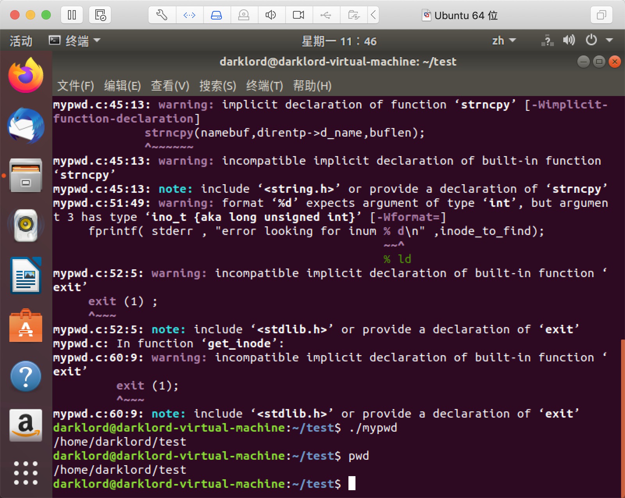The height and width of the screenshot is (498, 625).
Task: Collapse the VM toolbar with left chevron
Action: pos(373,15)
